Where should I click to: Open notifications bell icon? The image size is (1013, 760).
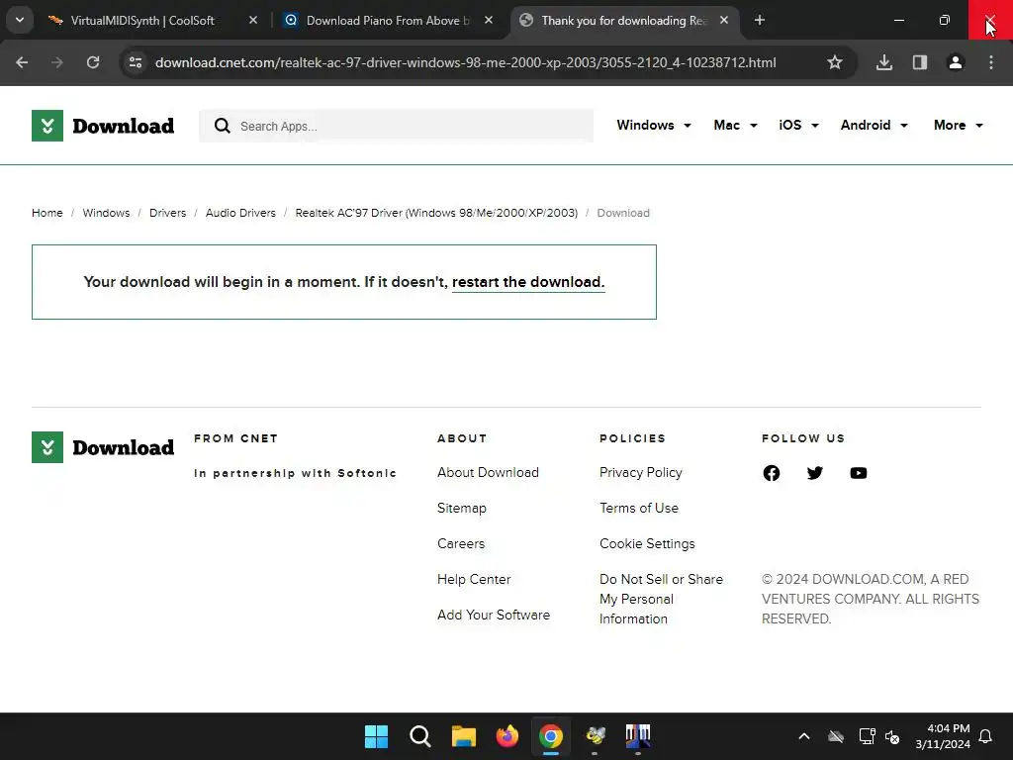tap(986, 736)
